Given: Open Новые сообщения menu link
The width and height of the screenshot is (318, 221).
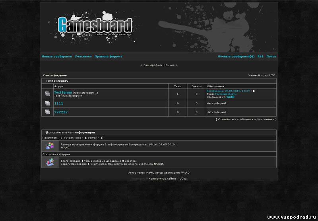Looking at the screenshot, I should [x=57, y=57].
